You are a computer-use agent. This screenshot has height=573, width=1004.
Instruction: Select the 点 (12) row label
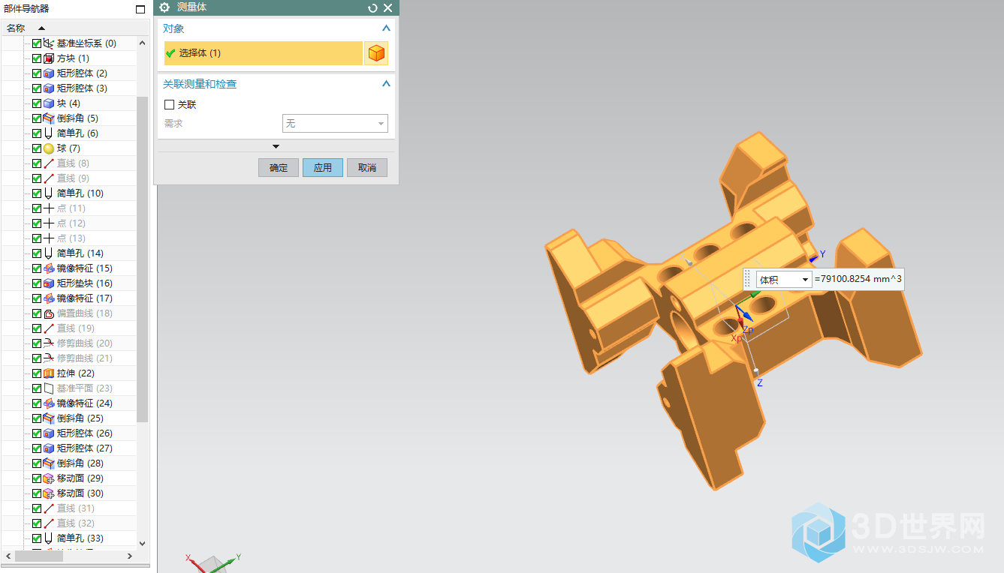tap(71, 223)
